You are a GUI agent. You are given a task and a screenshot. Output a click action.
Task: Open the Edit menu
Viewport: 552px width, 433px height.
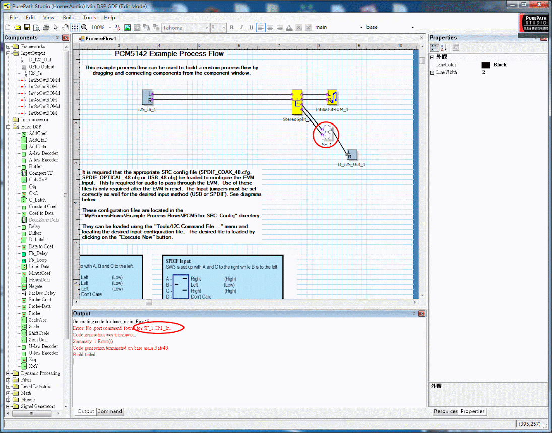click(x=30, y=17)
